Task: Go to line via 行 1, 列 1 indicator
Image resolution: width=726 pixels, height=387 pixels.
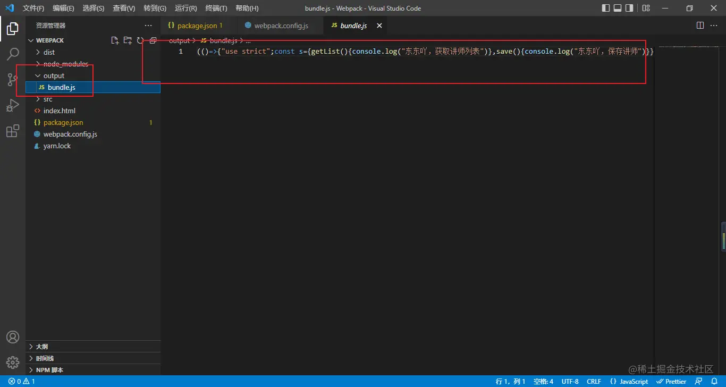Action: tap(510, 381)
